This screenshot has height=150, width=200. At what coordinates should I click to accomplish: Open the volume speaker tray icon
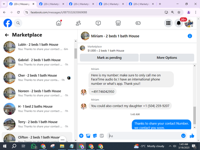(x=174, y=146)
